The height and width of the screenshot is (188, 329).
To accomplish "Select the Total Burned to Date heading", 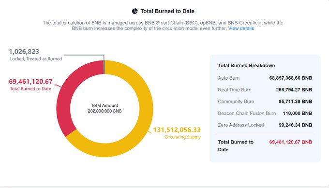I will pos(167,11).
